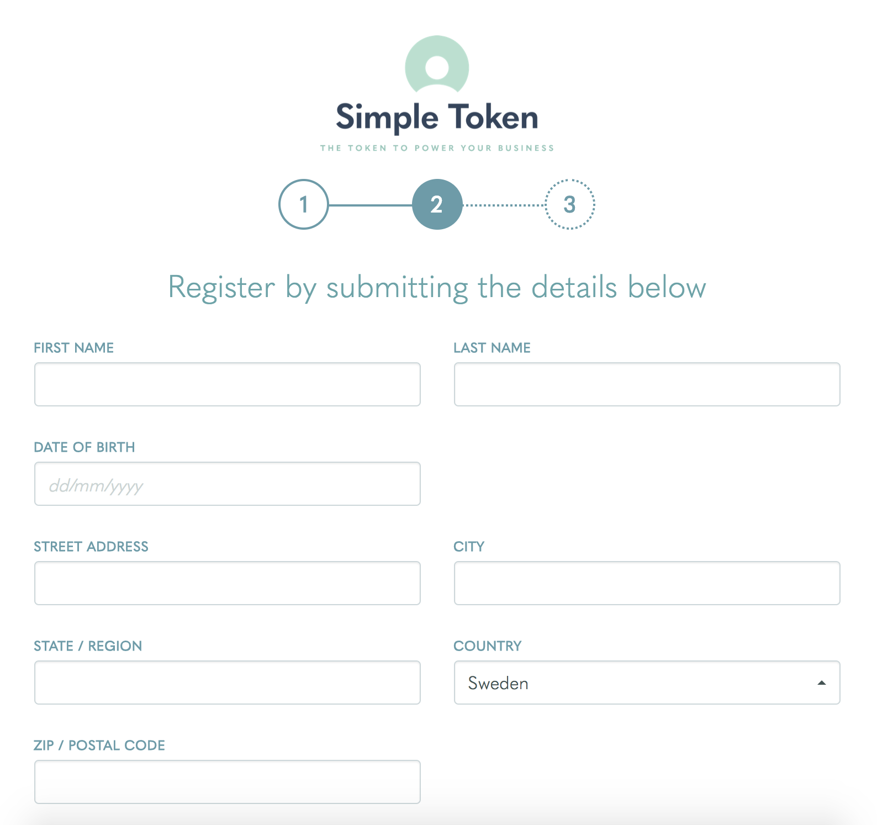Click the tagline about powering your business
Screen dimensions: 877x825
pos(437,148)
